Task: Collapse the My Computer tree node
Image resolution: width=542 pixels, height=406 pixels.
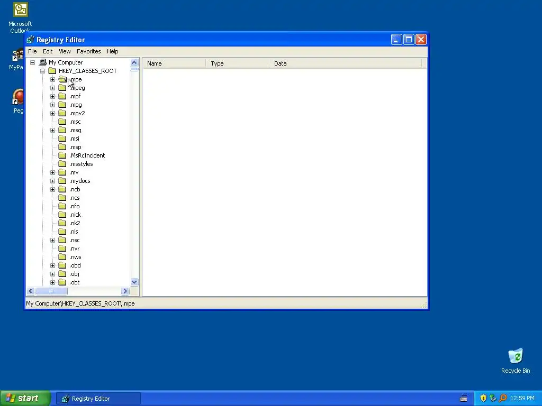Action: coord(32,62)
